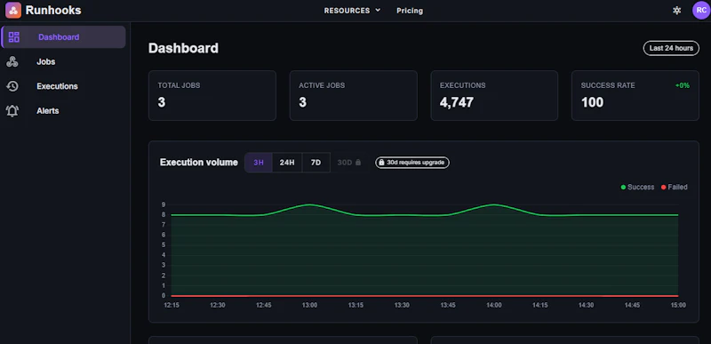
Task: Click the green Success legend dot
Action: point(623,188)
